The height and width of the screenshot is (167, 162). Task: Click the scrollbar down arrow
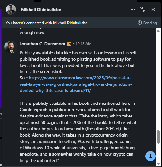pyautogui.click(x=158, y=164)
